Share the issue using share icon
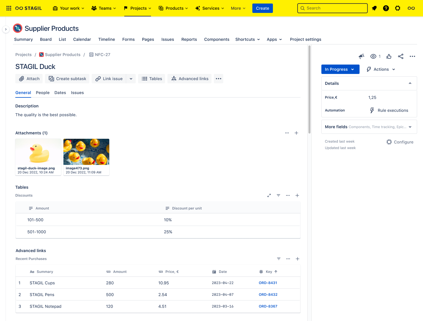The width and height of the screenshot is (423, 321). (x=401, y=56)
